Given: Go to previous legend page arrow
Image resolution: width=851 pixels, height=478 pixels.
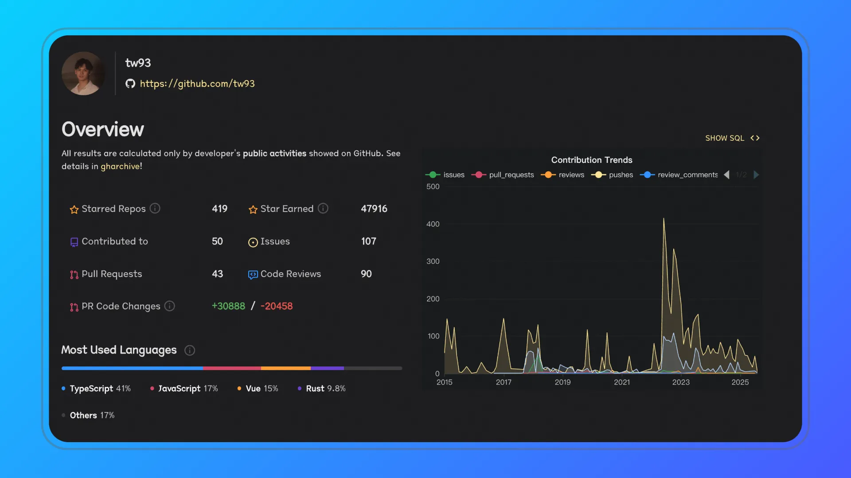Looking at the screenshot, I should [x=726, y=175].
